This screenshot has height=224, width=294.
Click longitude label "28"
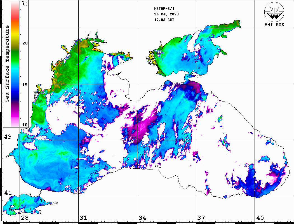coord(25,218)
